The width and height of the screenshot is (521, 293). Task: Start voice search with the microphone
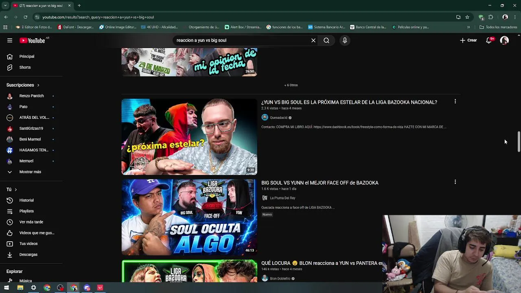pyautogui.click(x=345, y=40)
